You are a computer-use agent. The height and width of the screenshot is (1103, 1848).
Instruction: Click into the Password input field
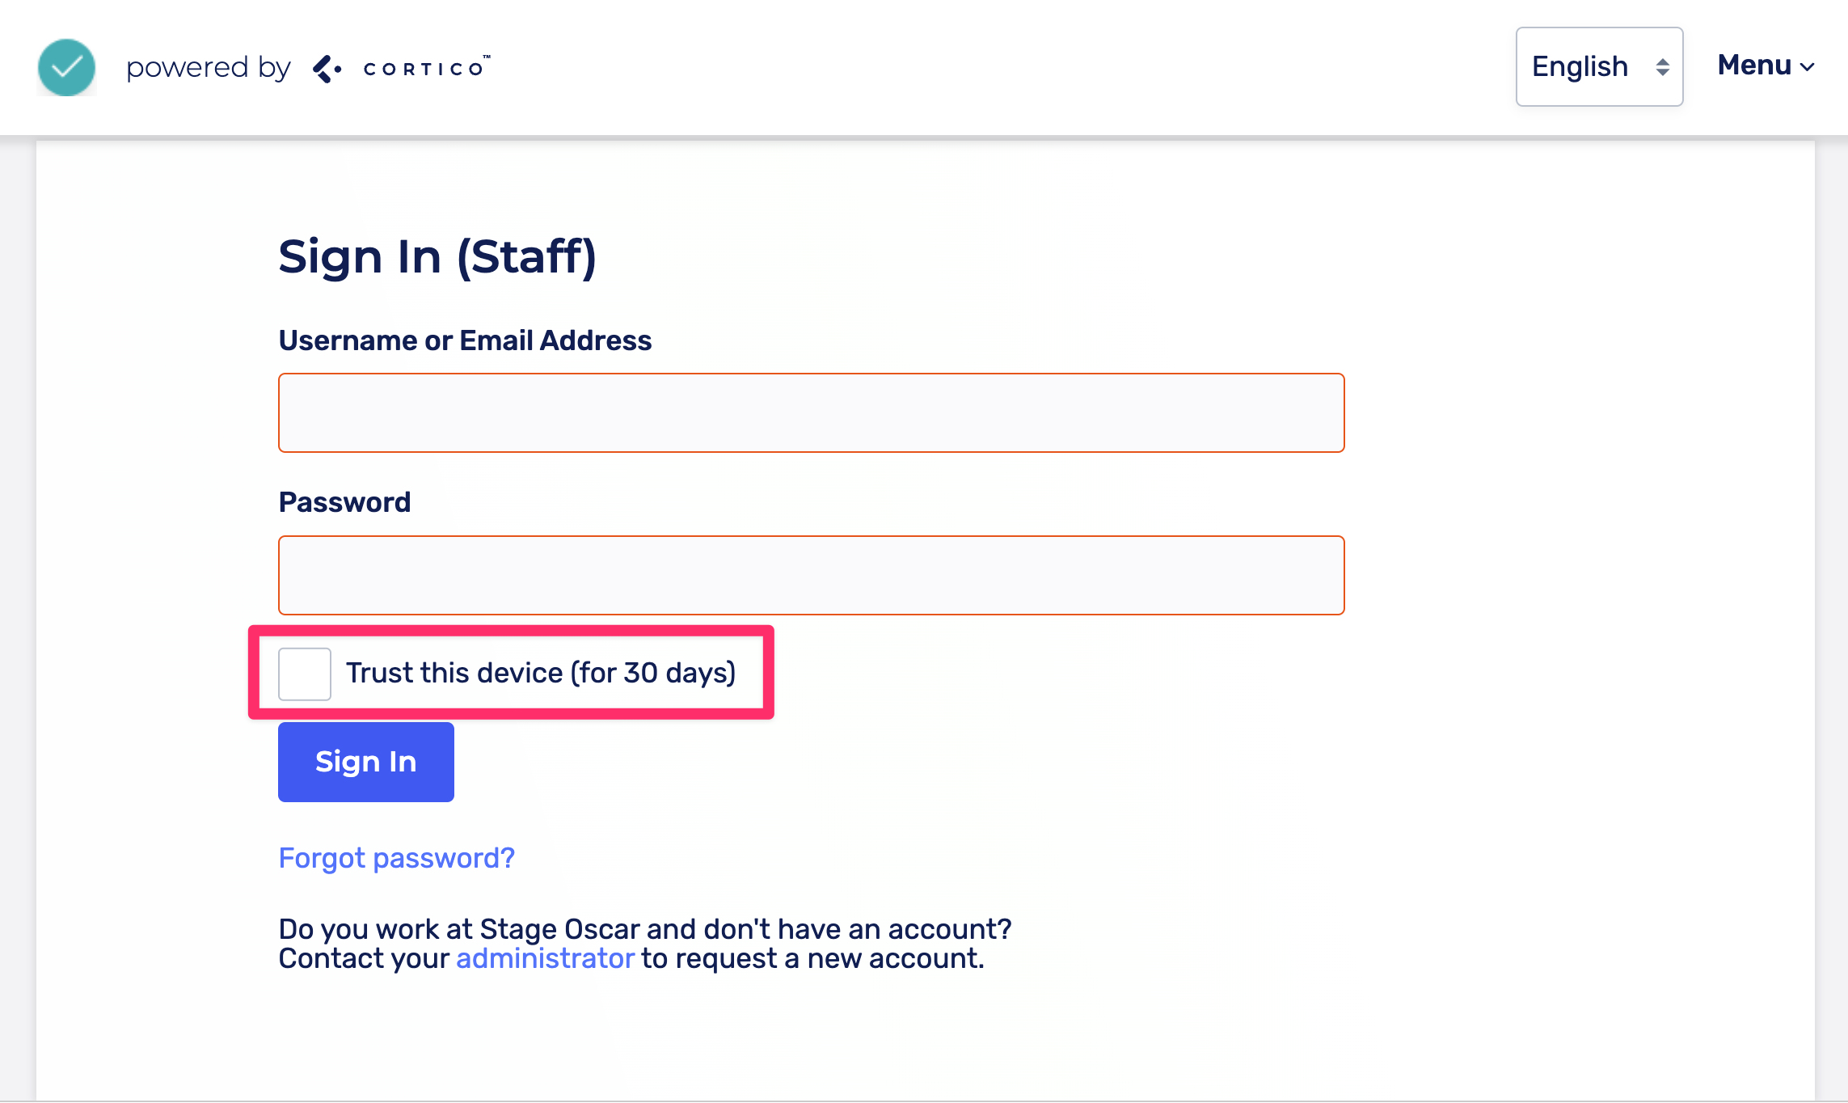coord(811,575)
